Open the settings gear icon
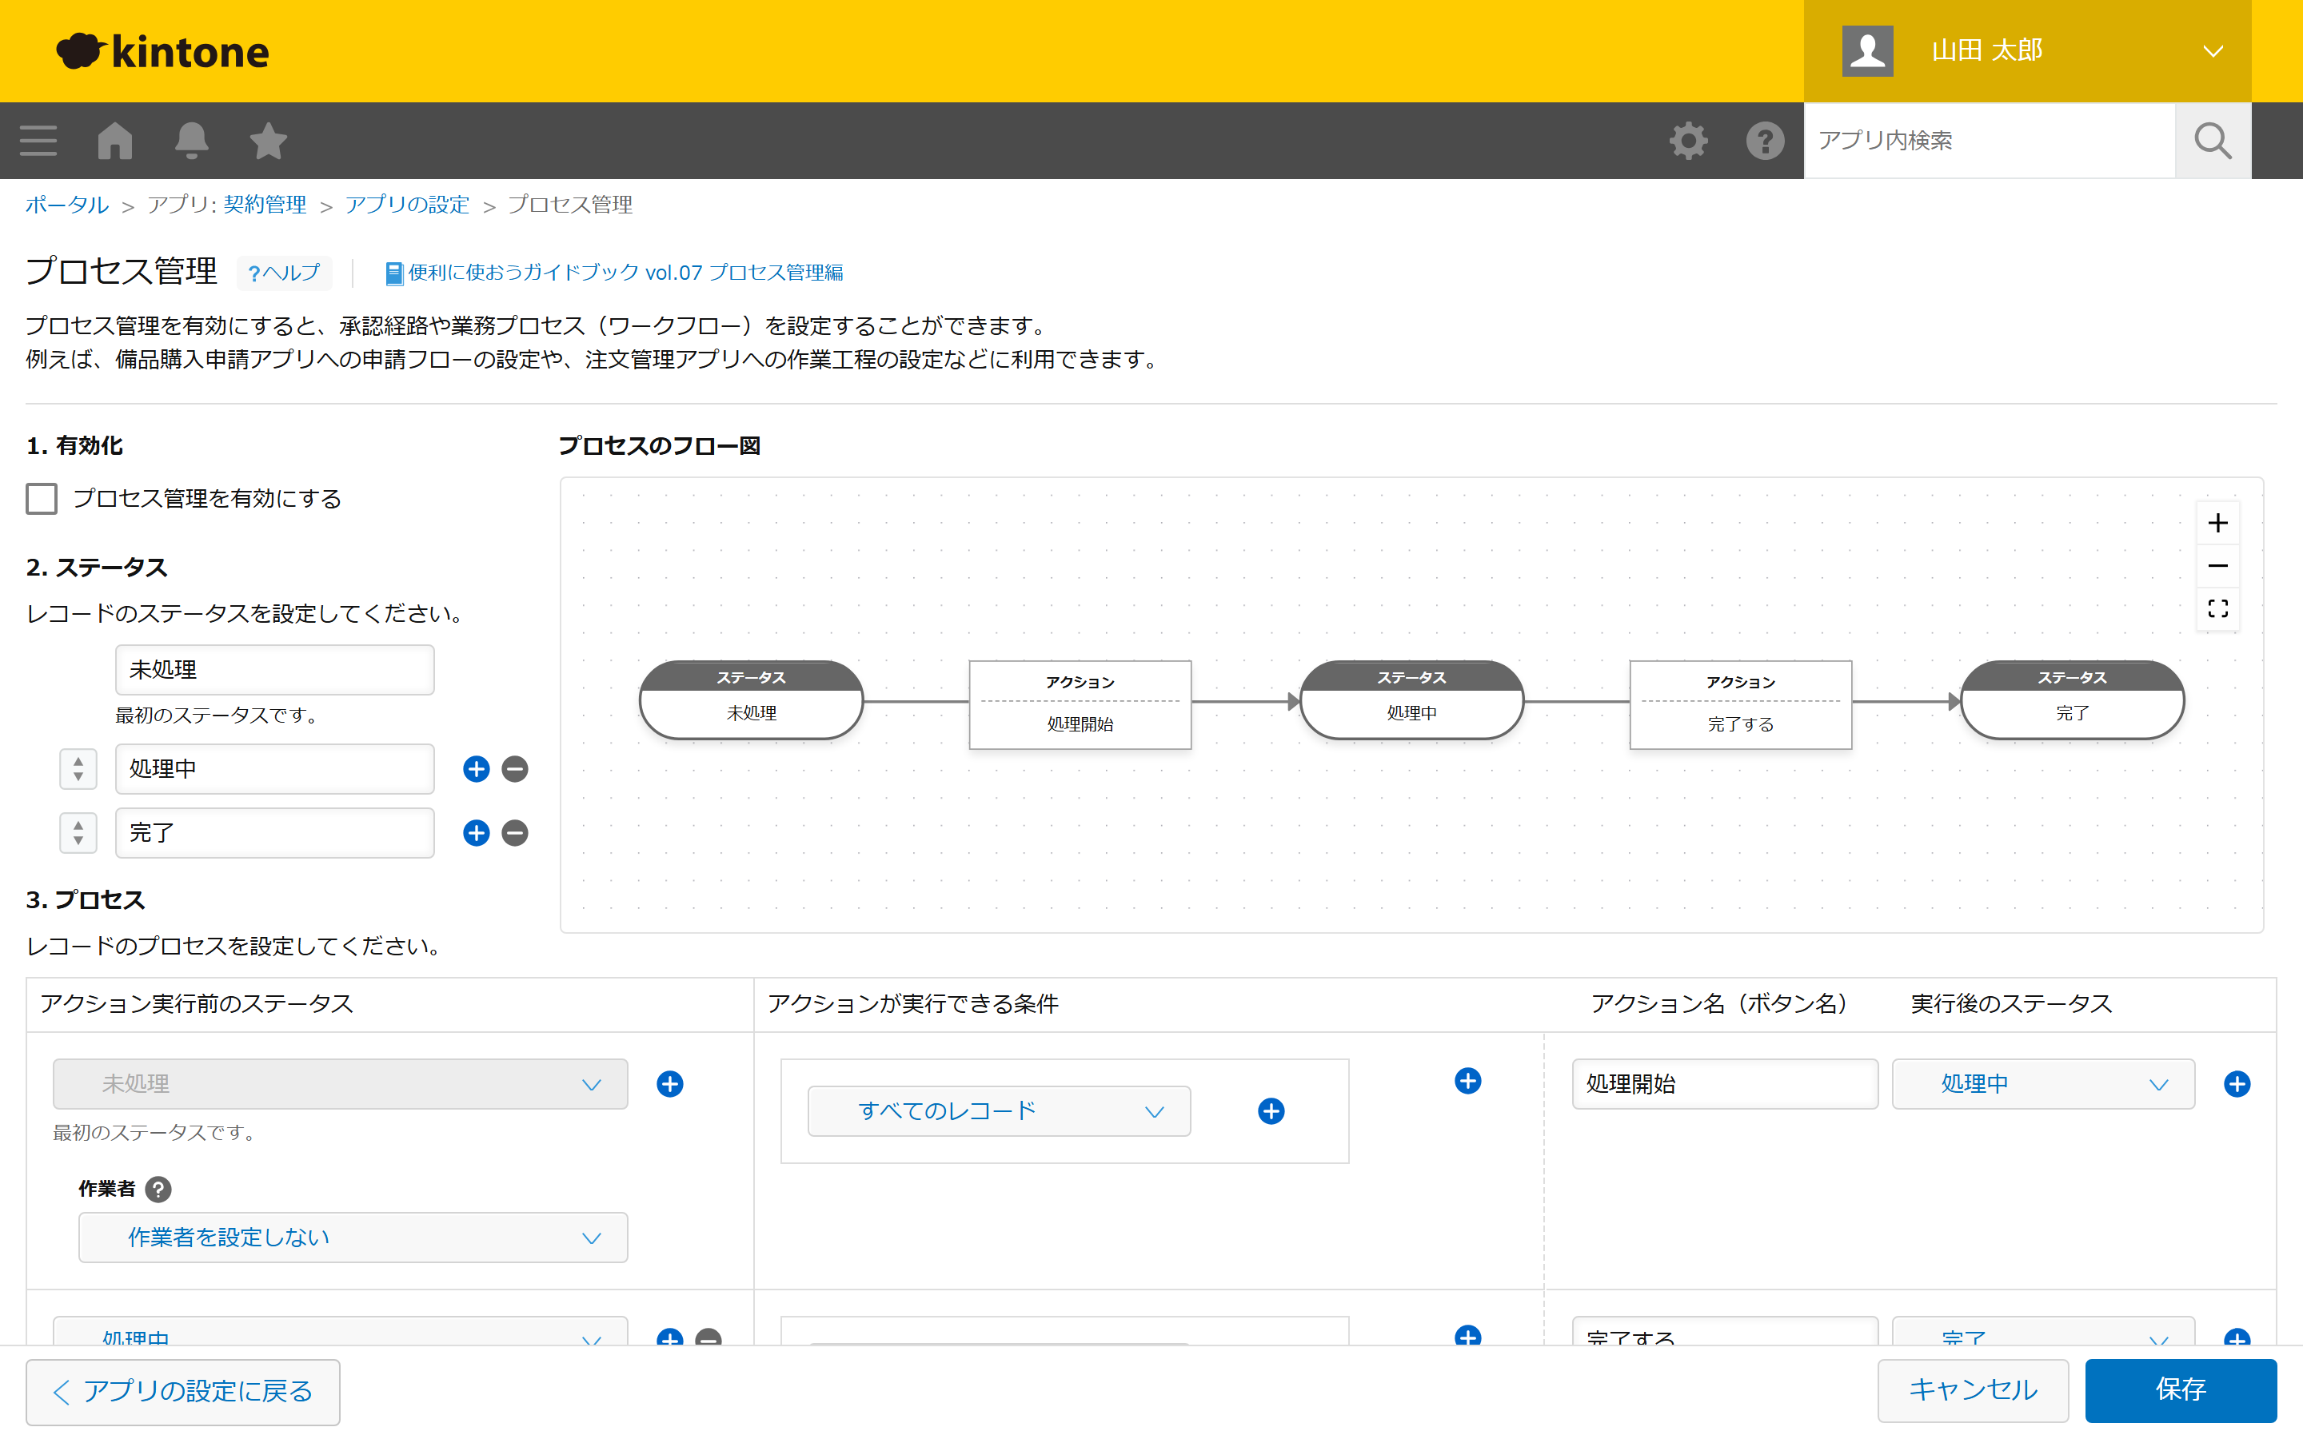The height and width of the screenshot is (1439, 2303). 1688,141
